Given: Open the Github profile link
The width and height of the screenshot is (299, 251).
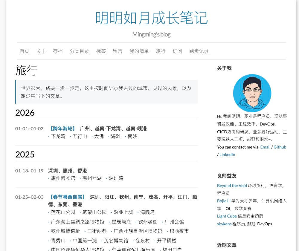Looking at the screenshot, I should [280, 147].
